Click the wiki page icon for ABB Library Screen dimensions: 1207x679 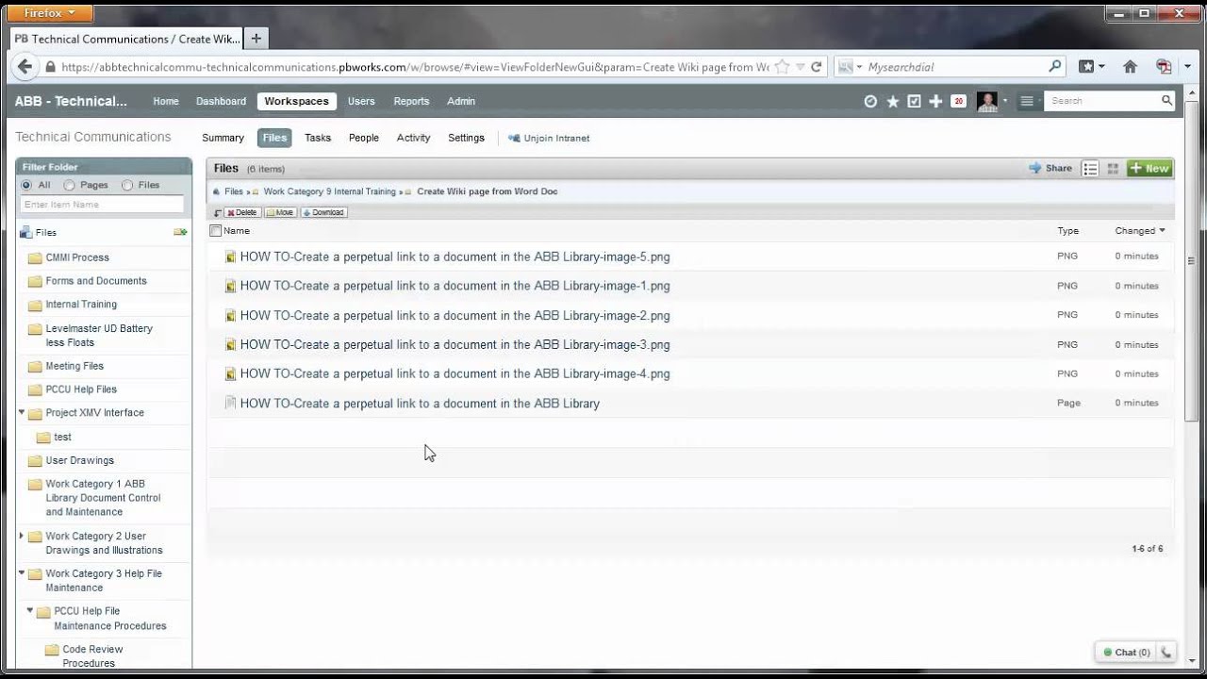[230, 404]
